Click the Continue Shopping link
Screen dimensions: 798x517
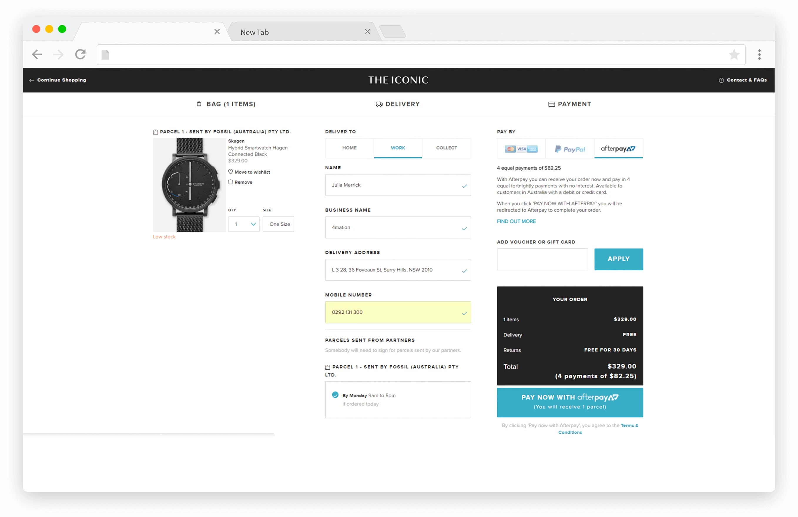tap(58, 80)
